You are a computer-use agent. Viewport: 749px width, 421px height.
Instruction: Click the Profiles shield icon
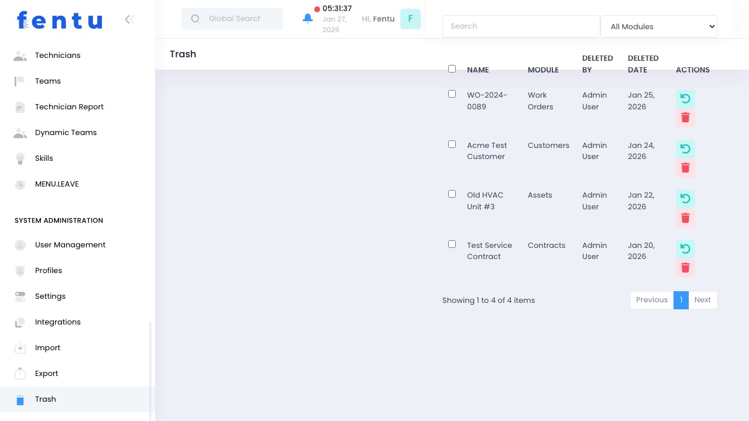click(x=20, y=271)
